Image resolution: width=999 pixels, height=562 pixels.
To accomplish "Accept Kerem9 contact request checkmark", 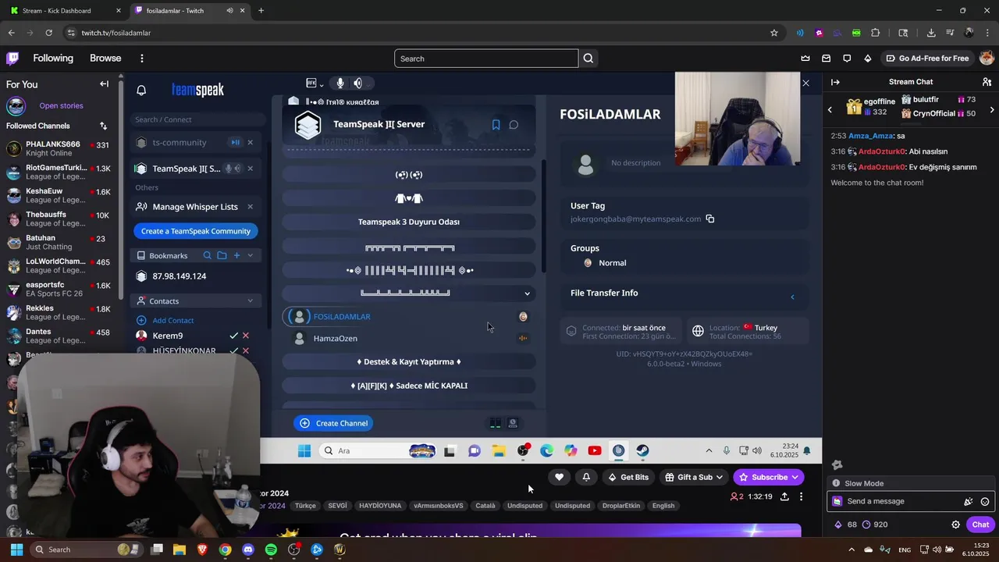I will (233, 336).
